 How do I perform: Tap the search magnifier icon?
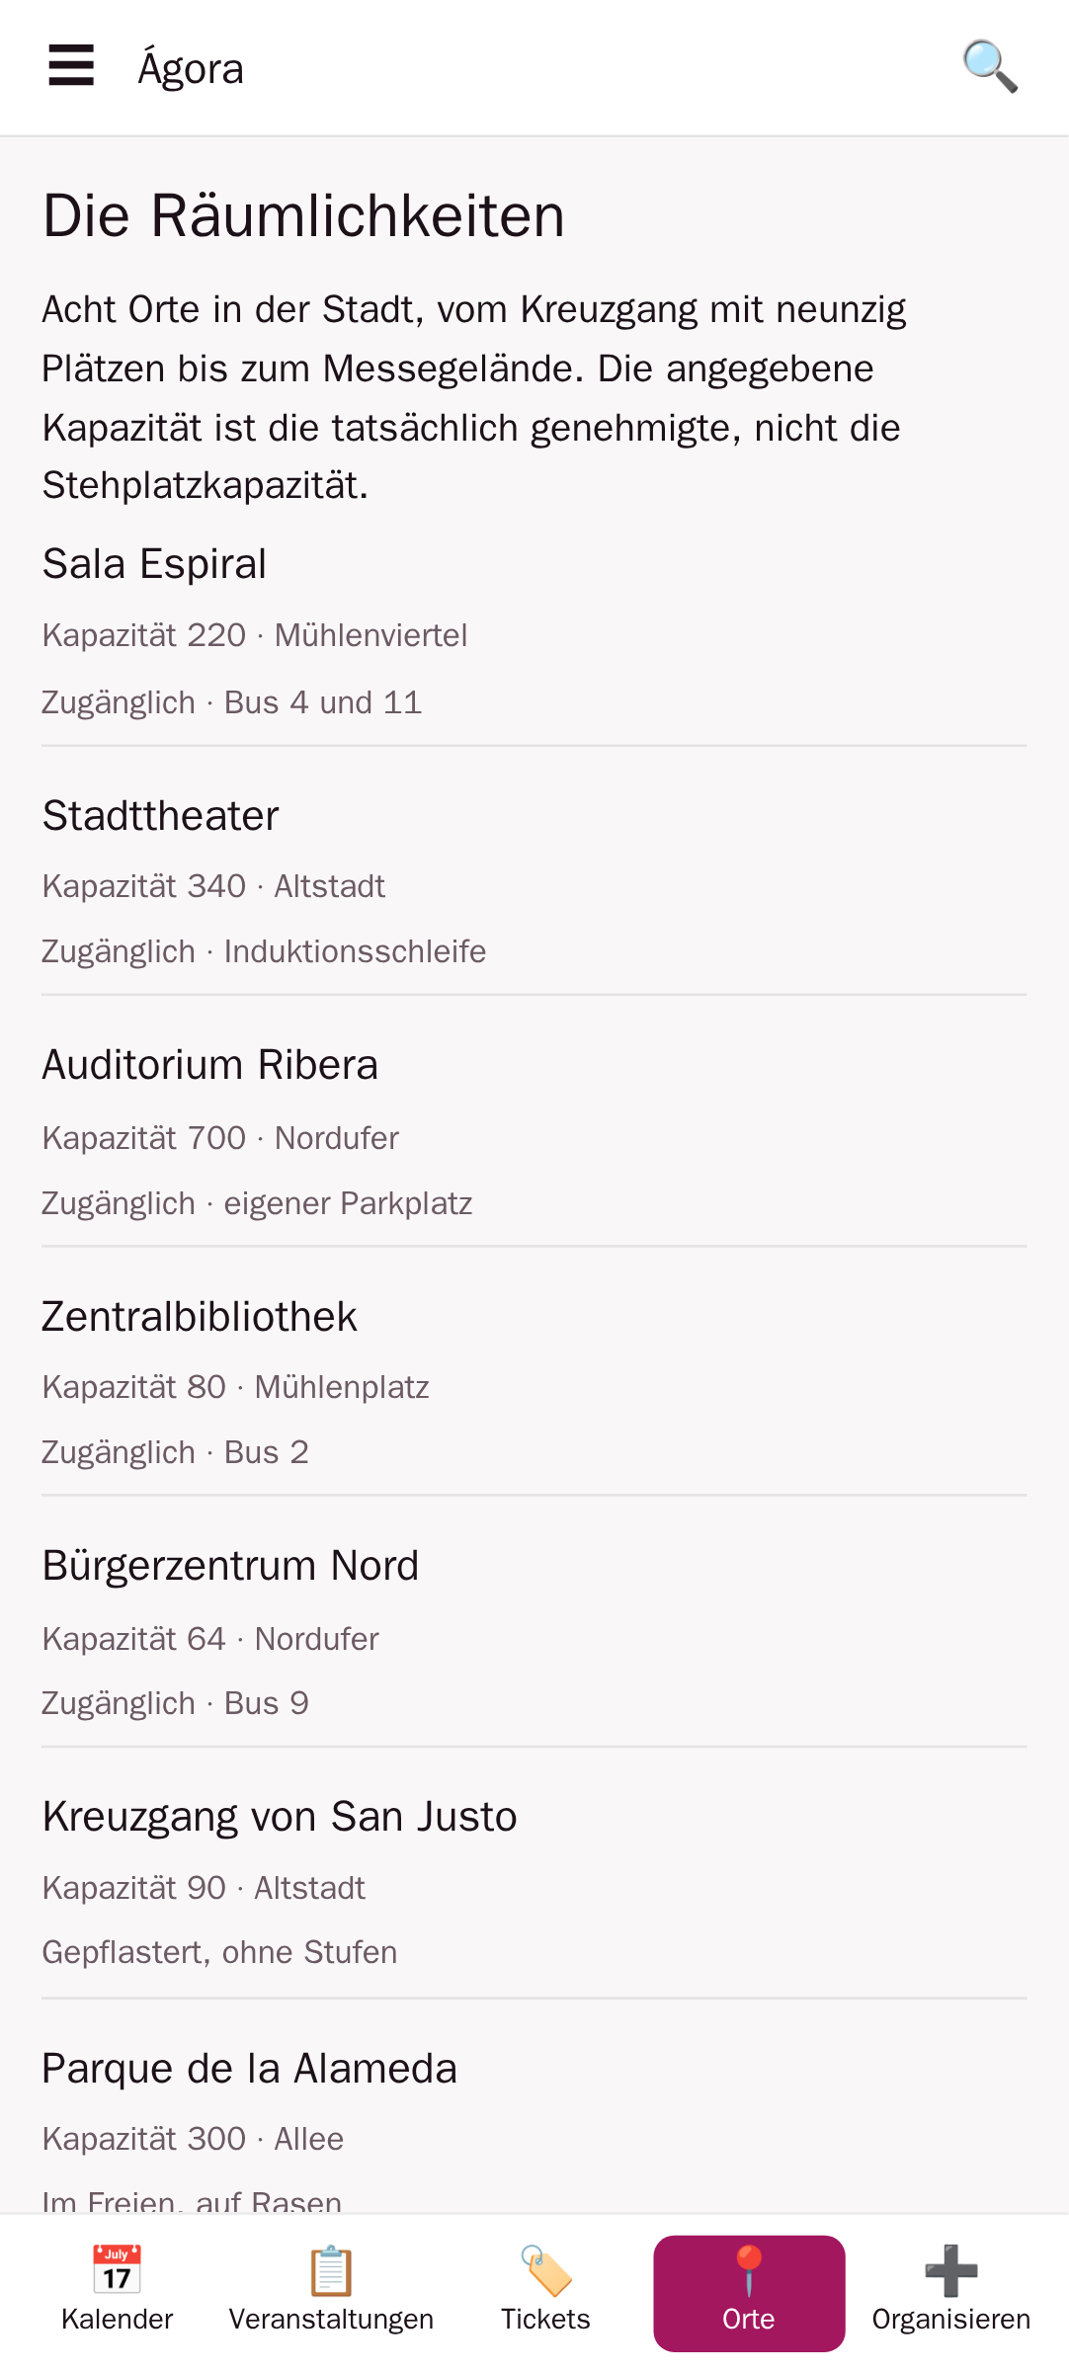click(990, 66)
